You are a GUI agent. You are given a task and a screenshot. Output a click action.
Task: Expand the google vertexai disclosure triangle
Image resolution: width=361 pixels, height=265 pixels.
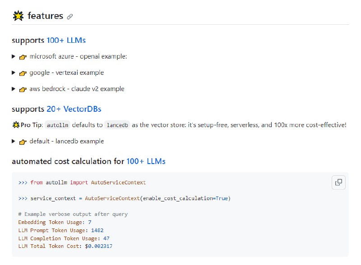pos(14,73)
